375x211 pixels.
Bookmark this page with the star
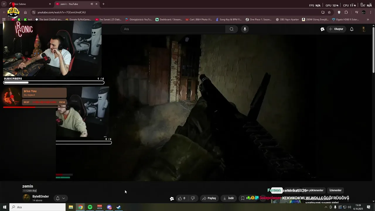point(329,12)
